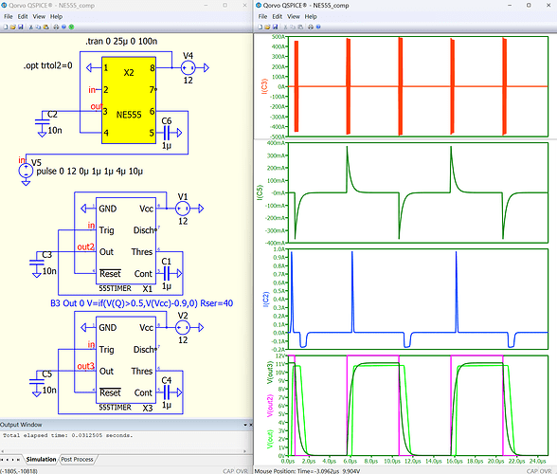The width and height of the screenshot is (557, 474).
Task: Select pulse voltage source V5 symbol
Action: coord(26,171)
